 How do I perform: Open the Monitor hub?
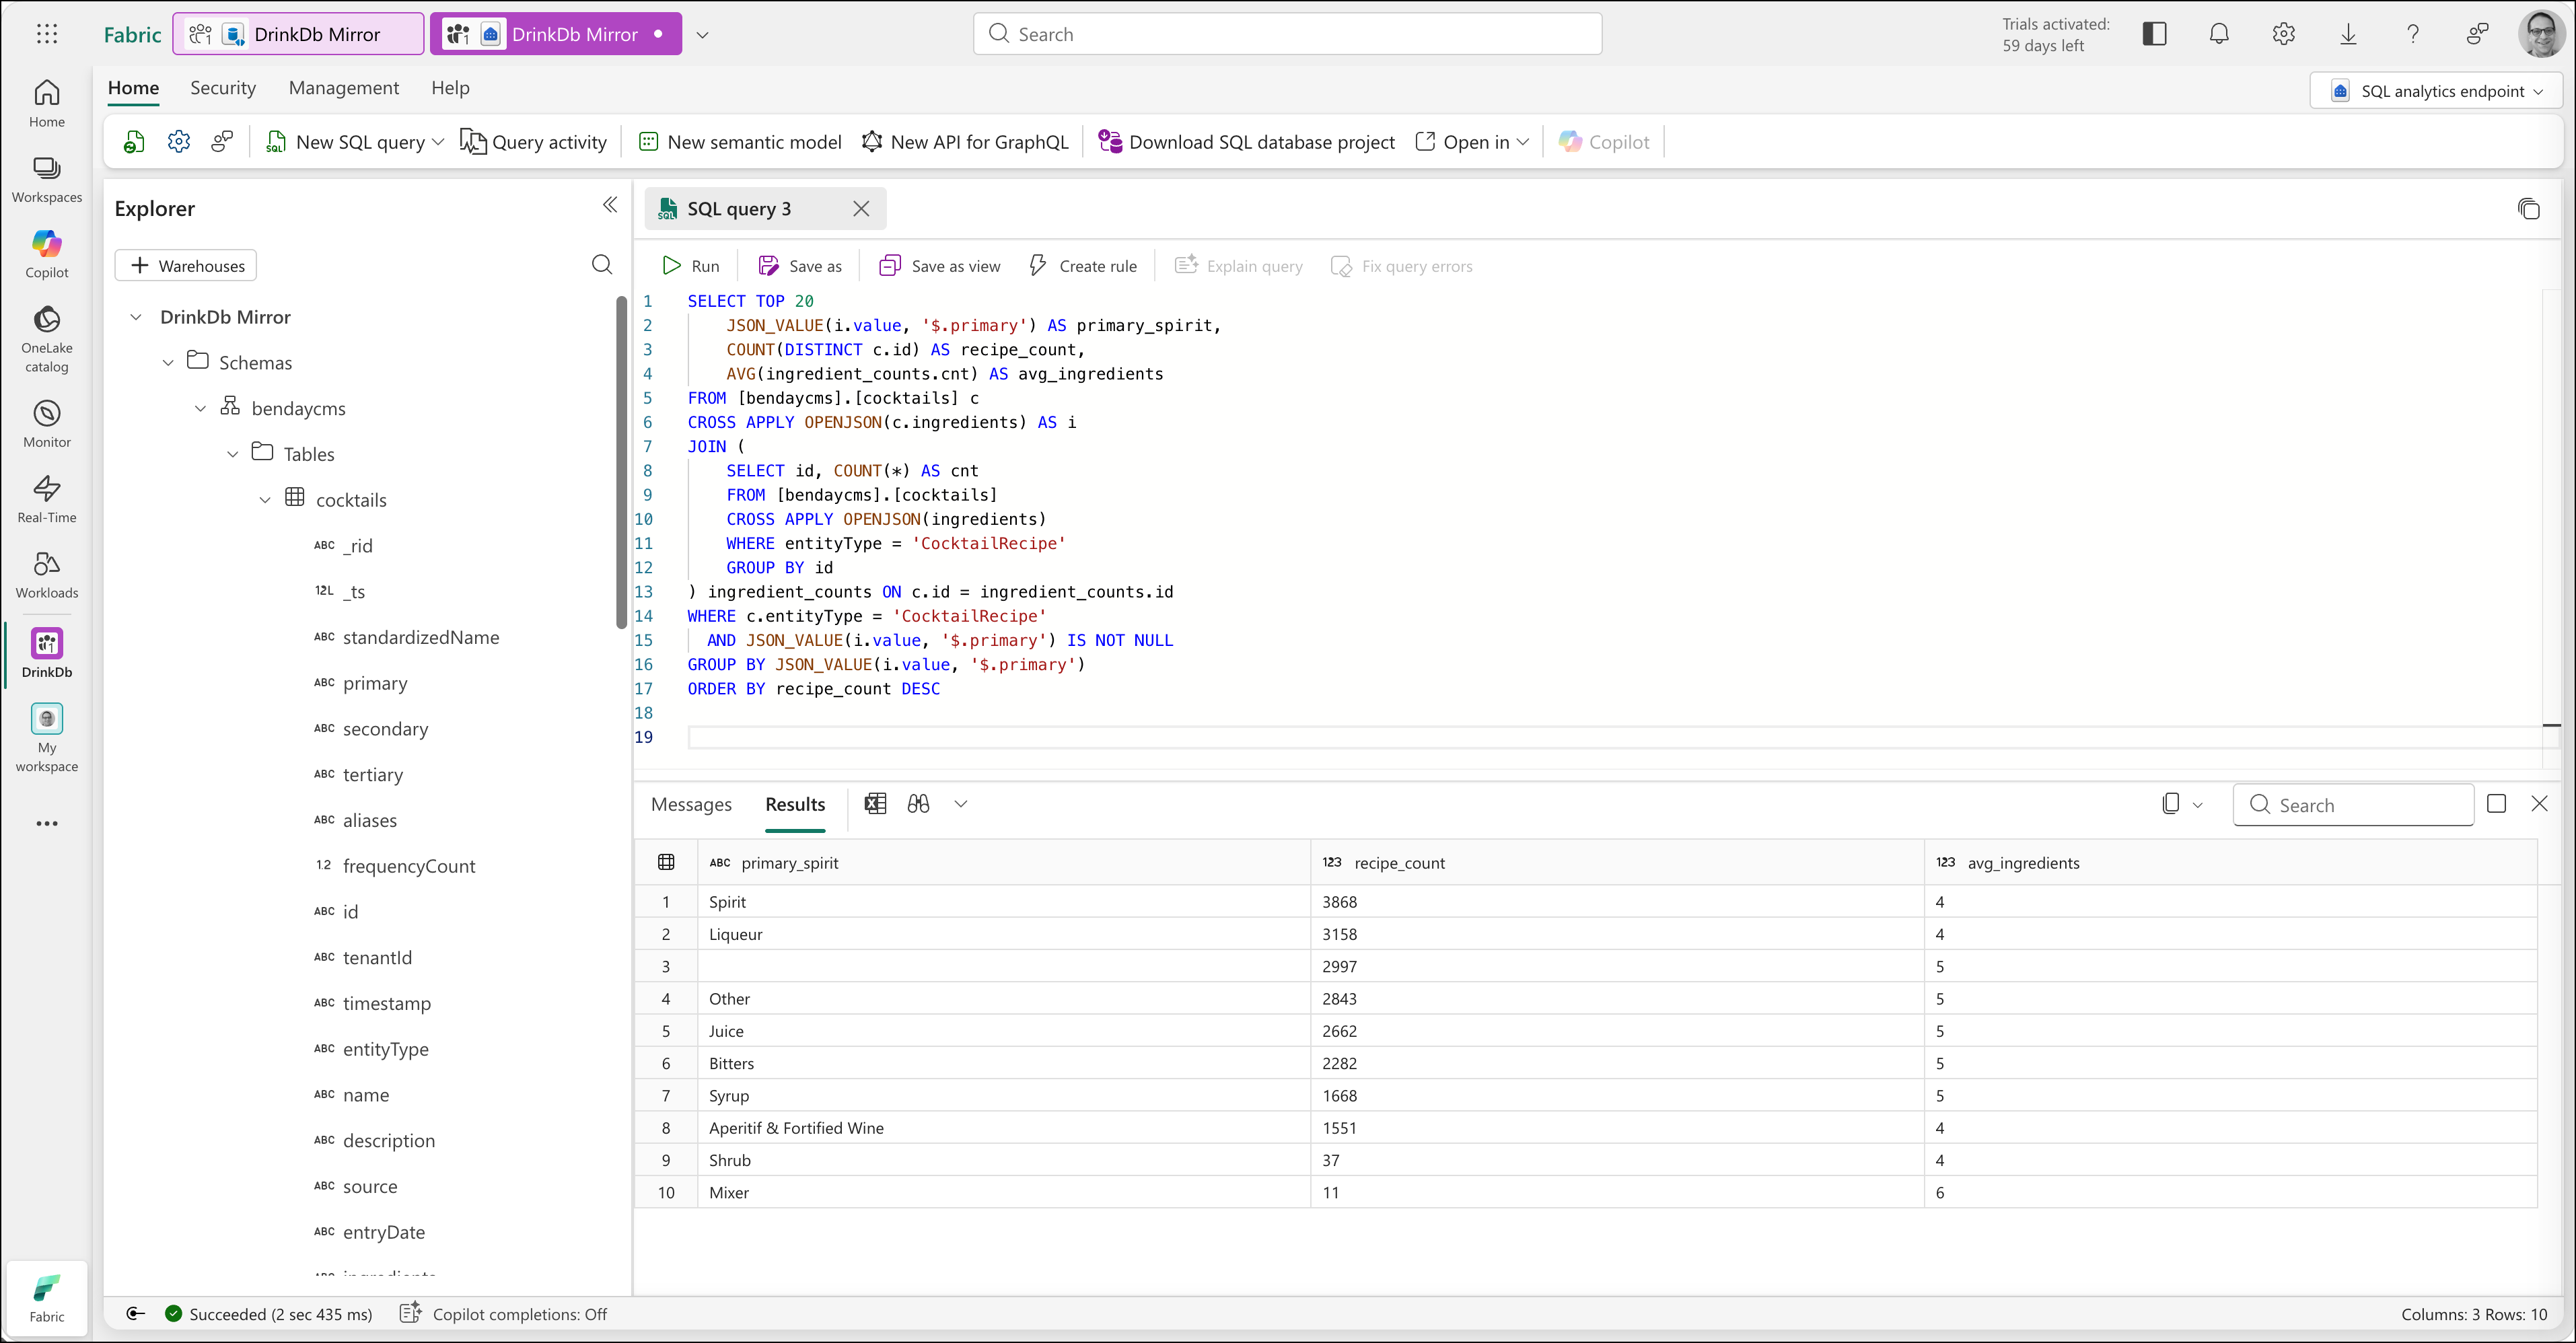[x=47, y=425]
